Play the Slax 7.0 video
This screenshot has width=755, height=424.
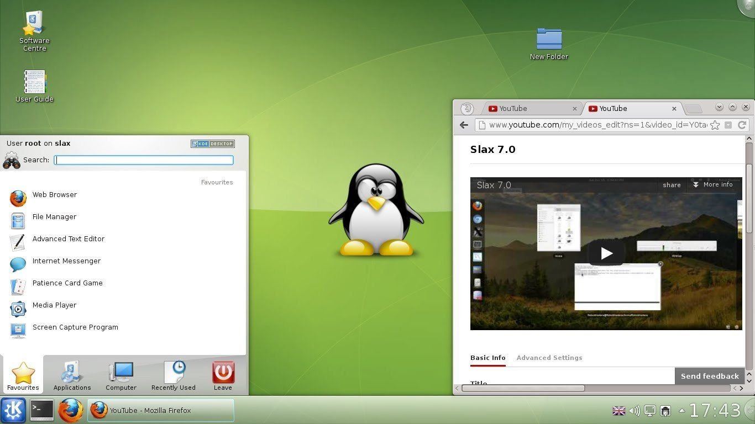606,253
